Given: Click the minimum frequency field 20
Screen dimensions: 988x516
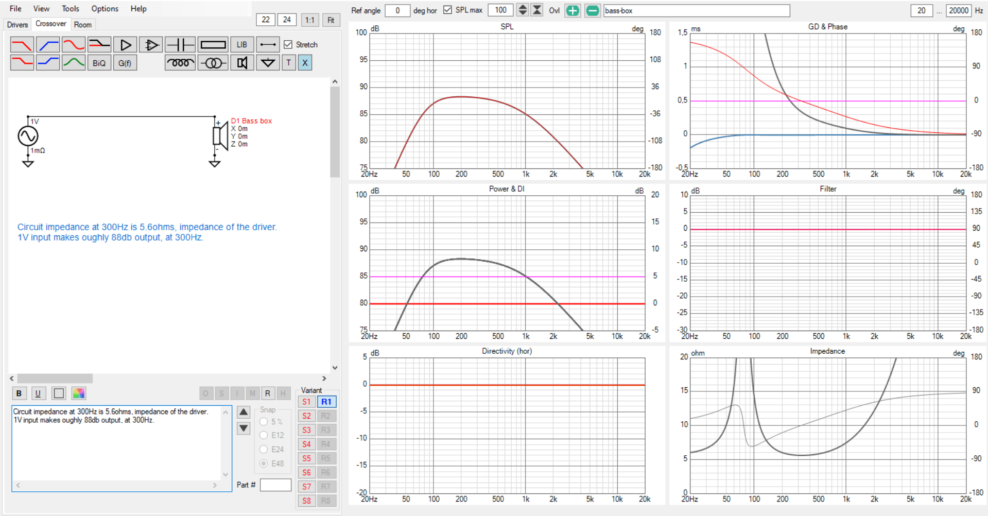Looking at the screenshot, I should [922, 10].
